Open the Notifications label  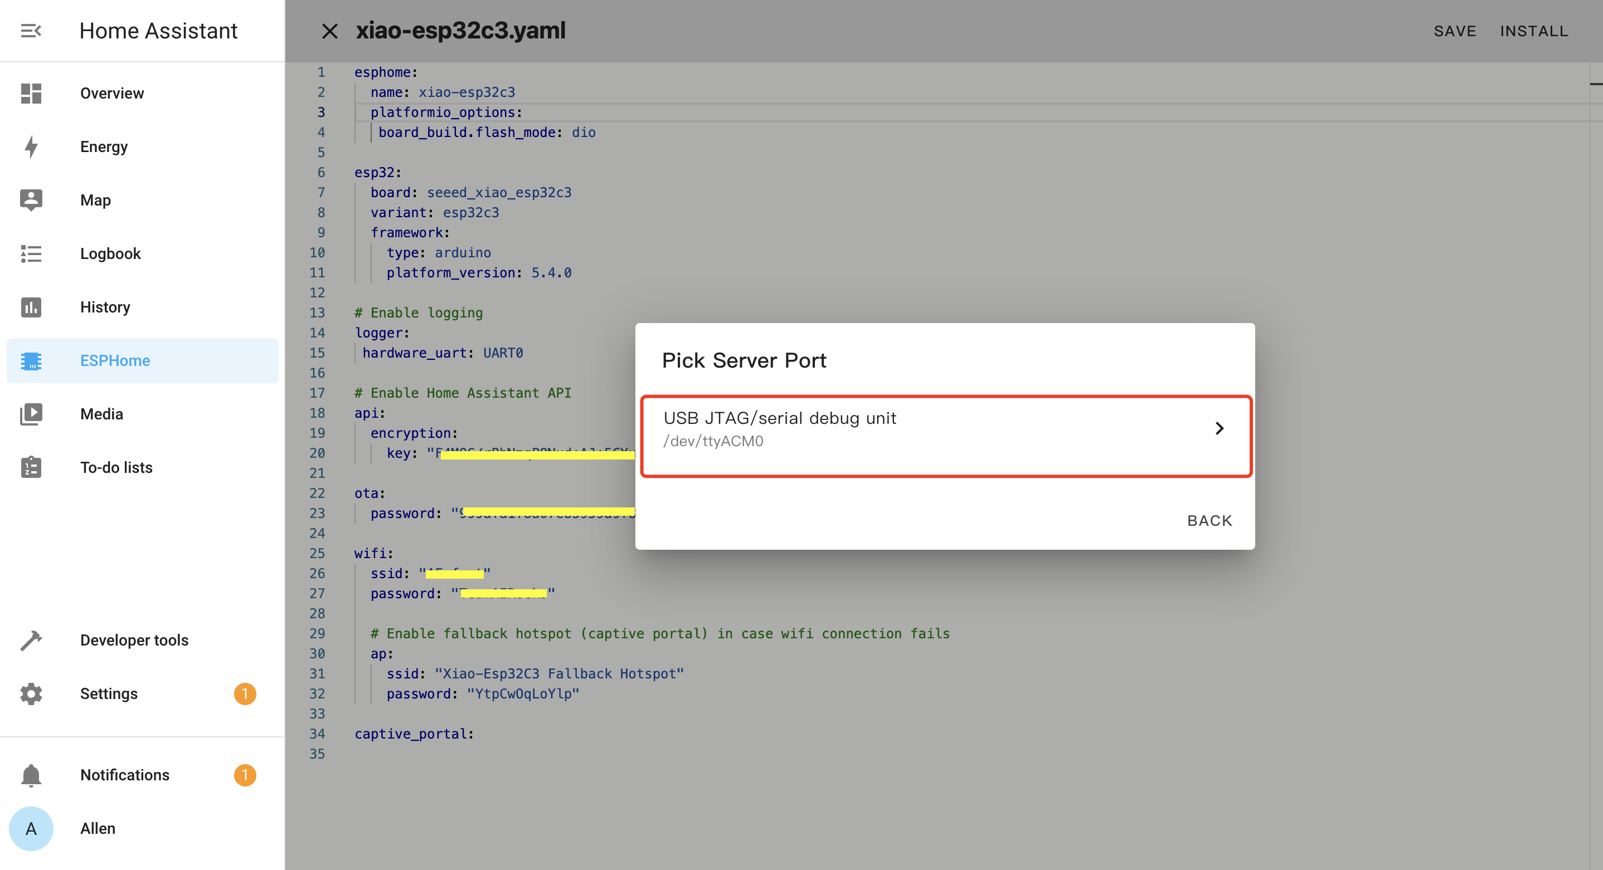(x=124, y=775)
